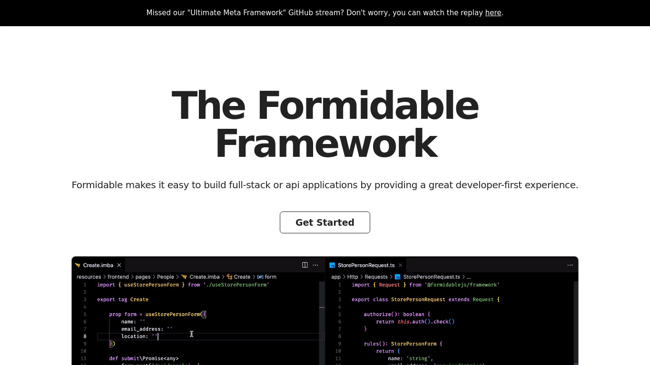
Task: Click the "name: 'string'," line in the right editor
Action: pos(410,358)
